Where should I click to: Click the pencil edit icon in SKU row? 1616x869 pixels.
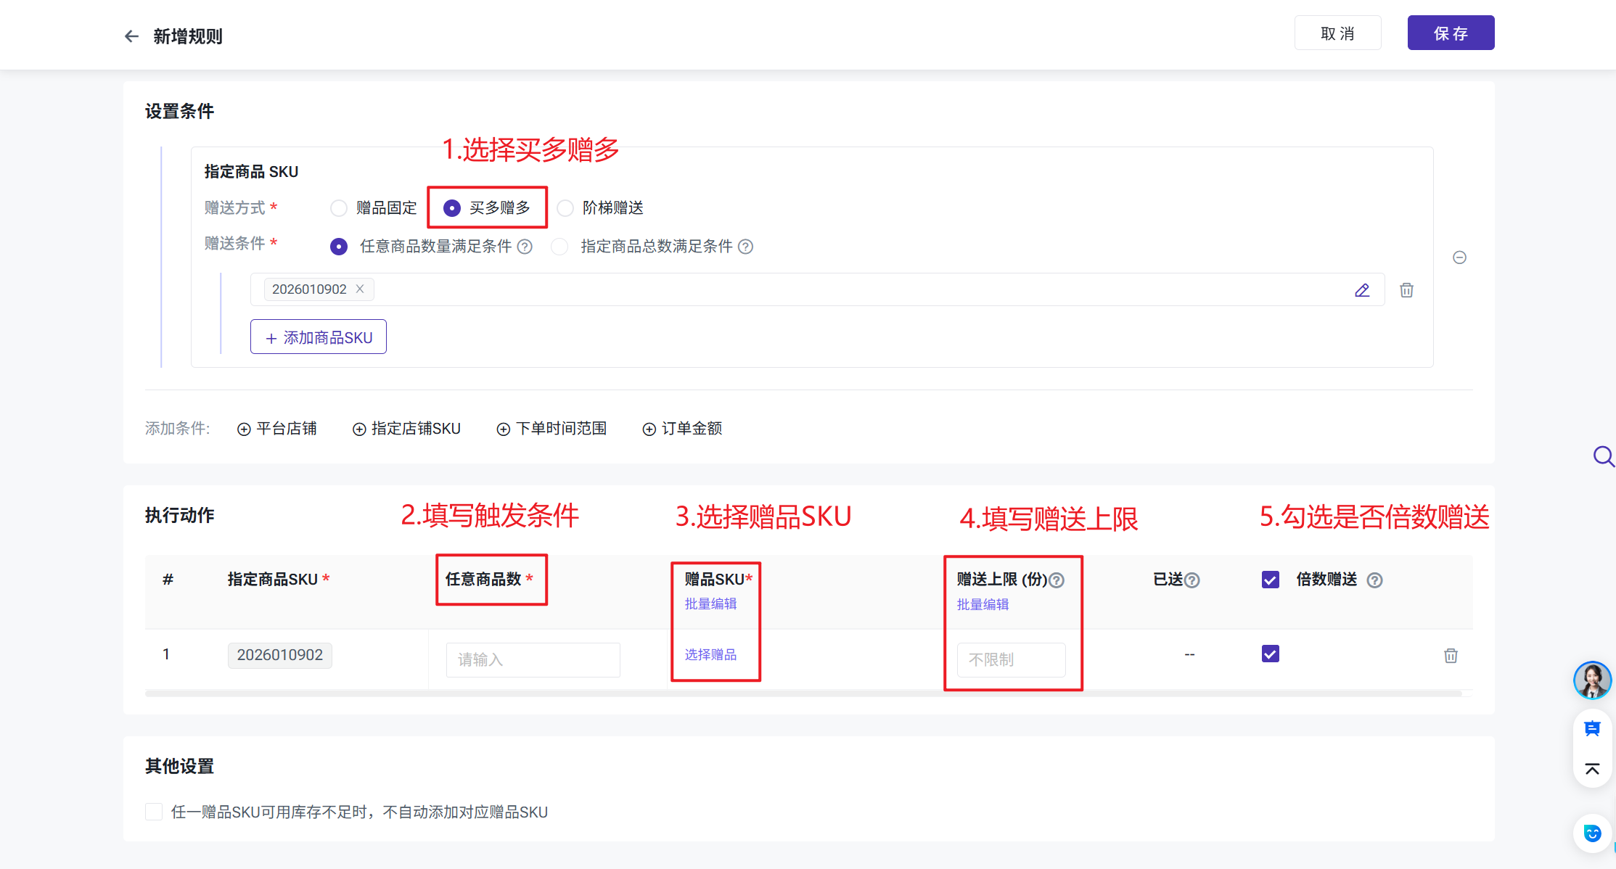click(1362, 290)
